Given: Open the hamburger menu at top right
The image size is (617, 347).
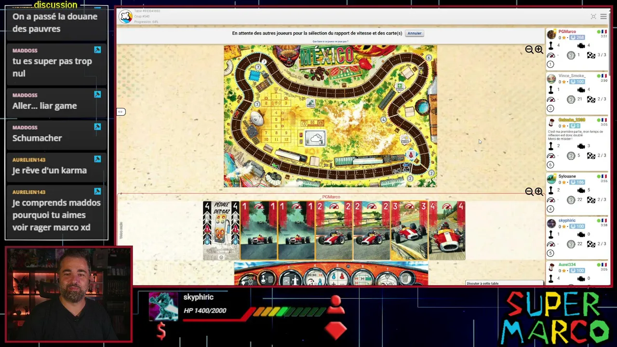Looking at the screenshot, I should (603, 16).
